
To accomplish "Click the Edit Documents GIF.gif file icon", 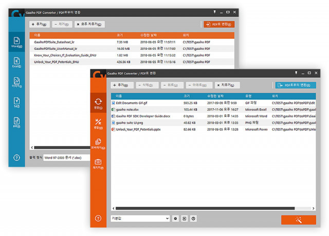I will (x=113, y=103).
